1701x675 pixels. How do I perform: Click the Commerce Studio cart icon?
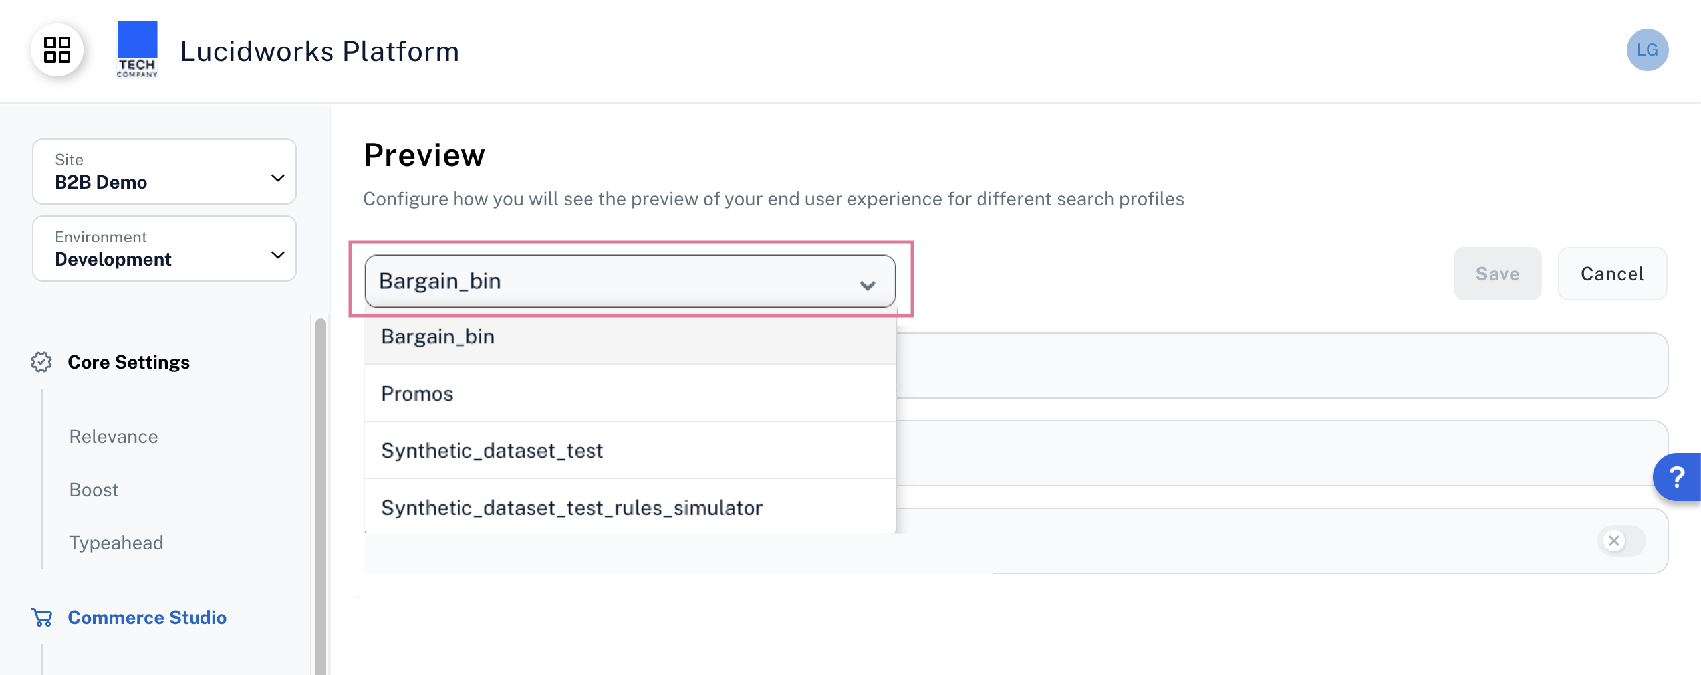41,617
